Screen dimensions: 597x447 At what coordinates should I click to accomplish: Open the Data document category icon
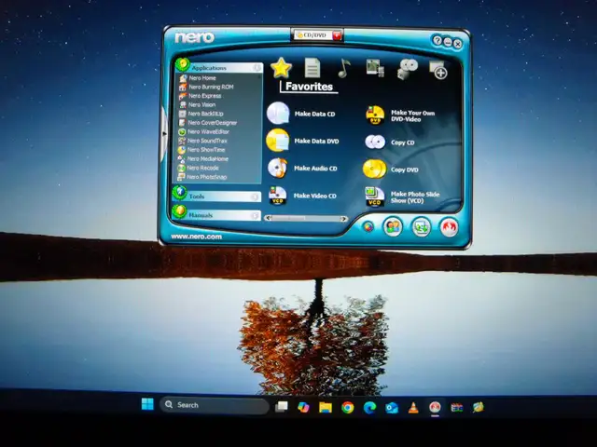[312, 68]
